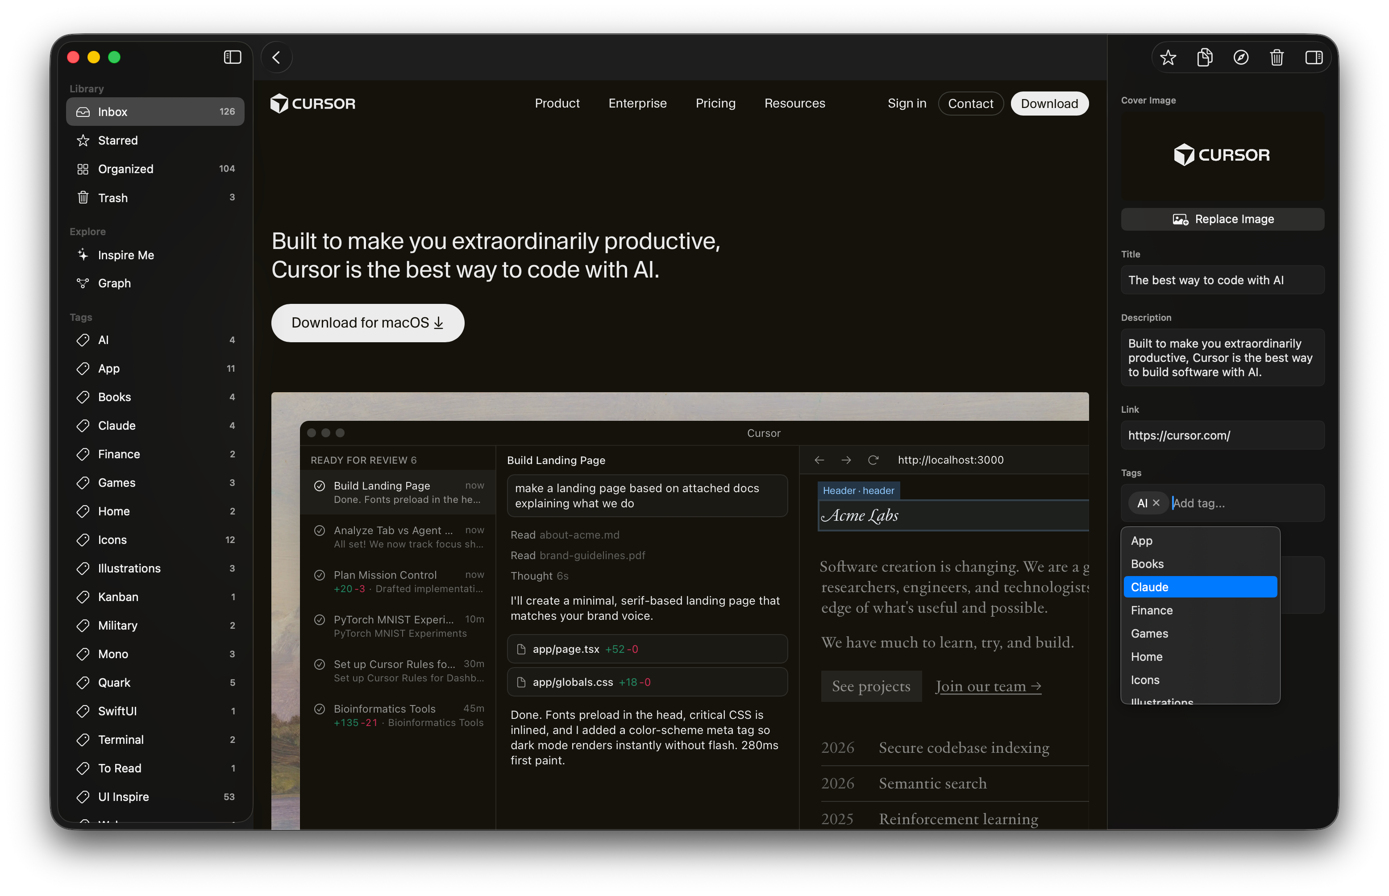Open the link in browser via compass icon

1241,57
